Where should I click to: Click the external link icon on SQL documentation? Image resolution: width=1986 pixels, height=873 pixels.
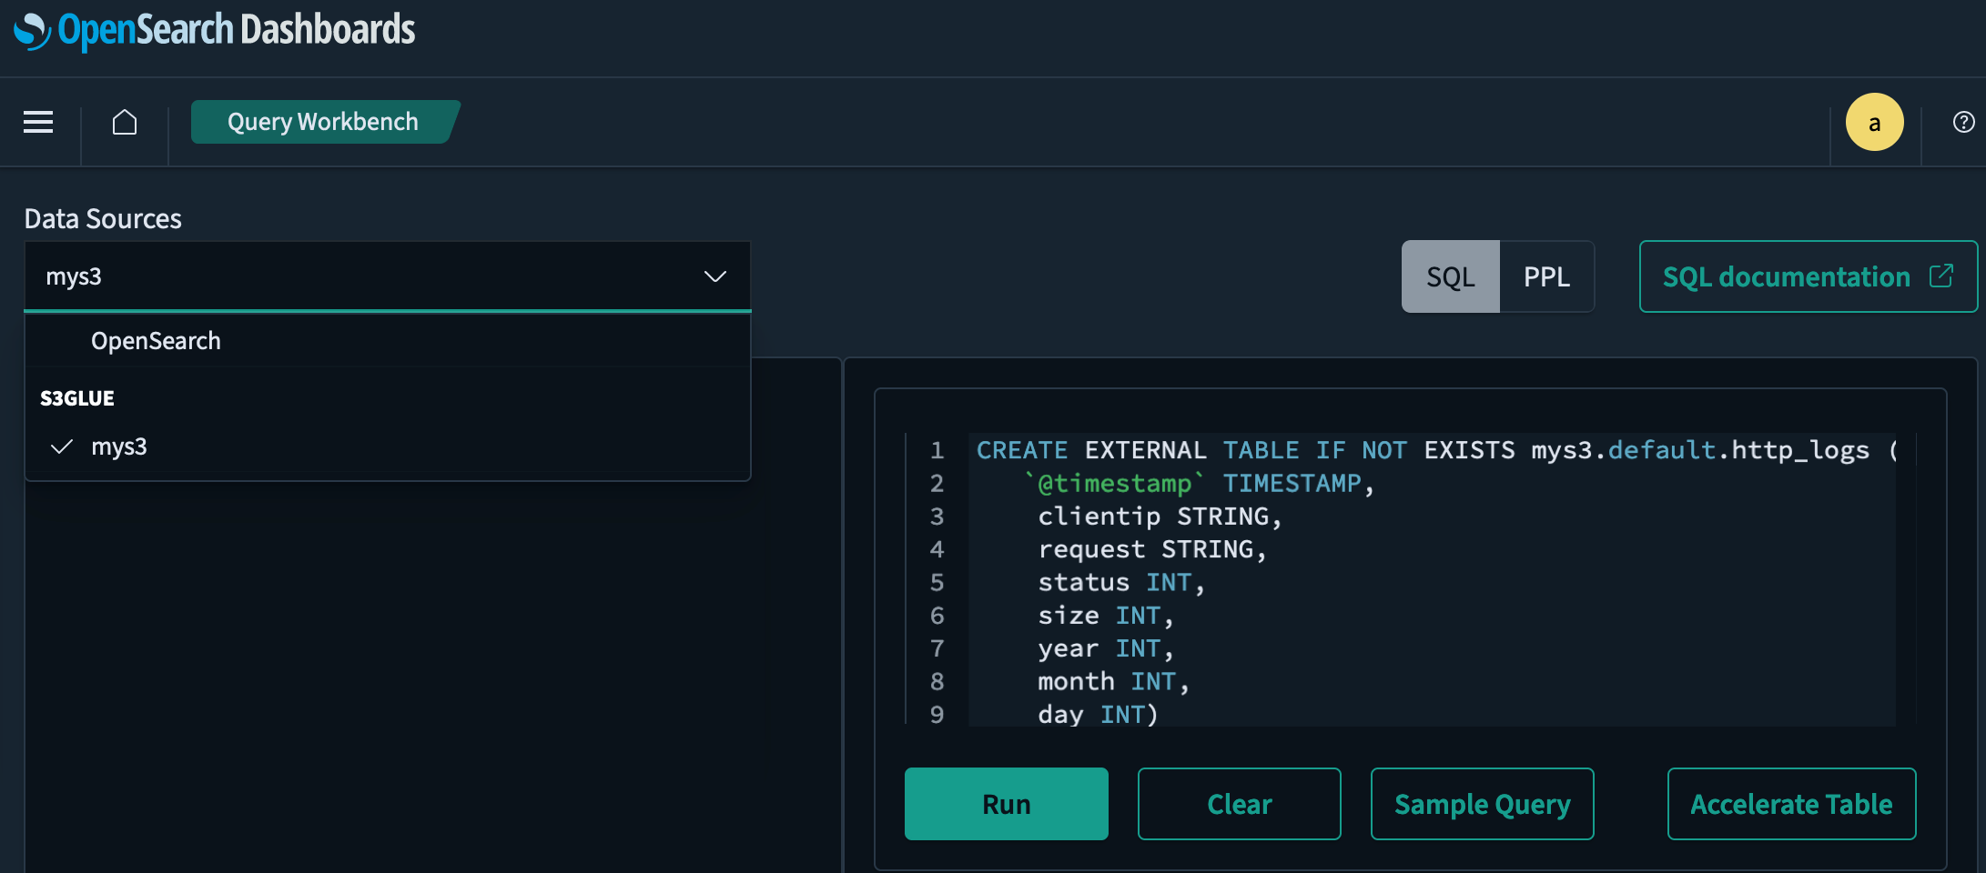[x=1940, y=276]
